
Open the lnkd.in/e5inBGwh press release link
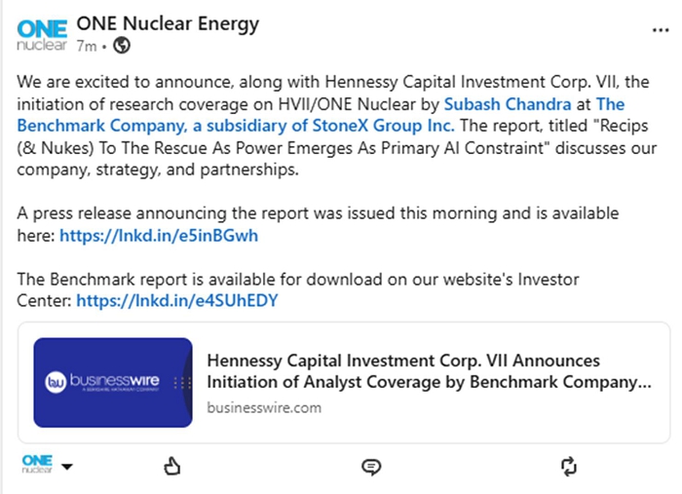coord(159,235)
